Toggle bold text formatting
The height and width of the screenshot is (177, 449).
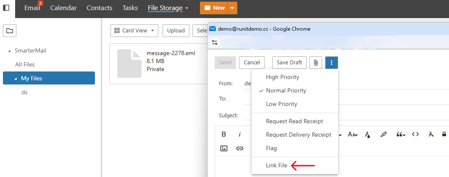(224, 135)
